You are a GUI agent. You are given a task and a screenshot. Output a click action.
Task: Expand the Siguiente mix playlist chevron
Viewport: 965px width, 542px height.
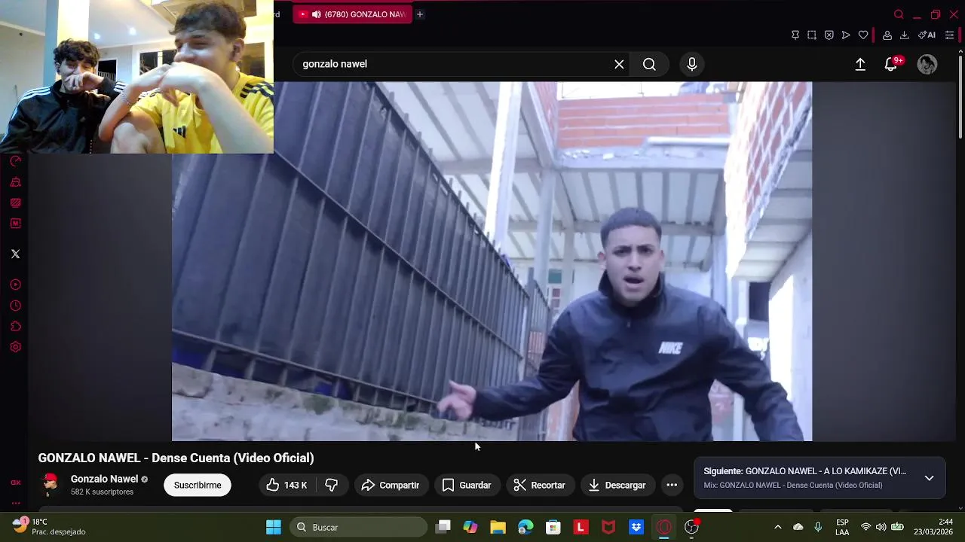point(929,478)
